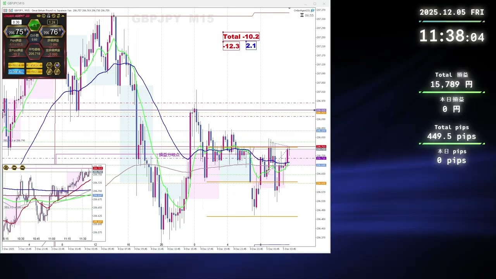This screenshot has height=279, width=496.
Task: Toggle the padlock icon in Order Agent
Action: (x=48, y=16)
